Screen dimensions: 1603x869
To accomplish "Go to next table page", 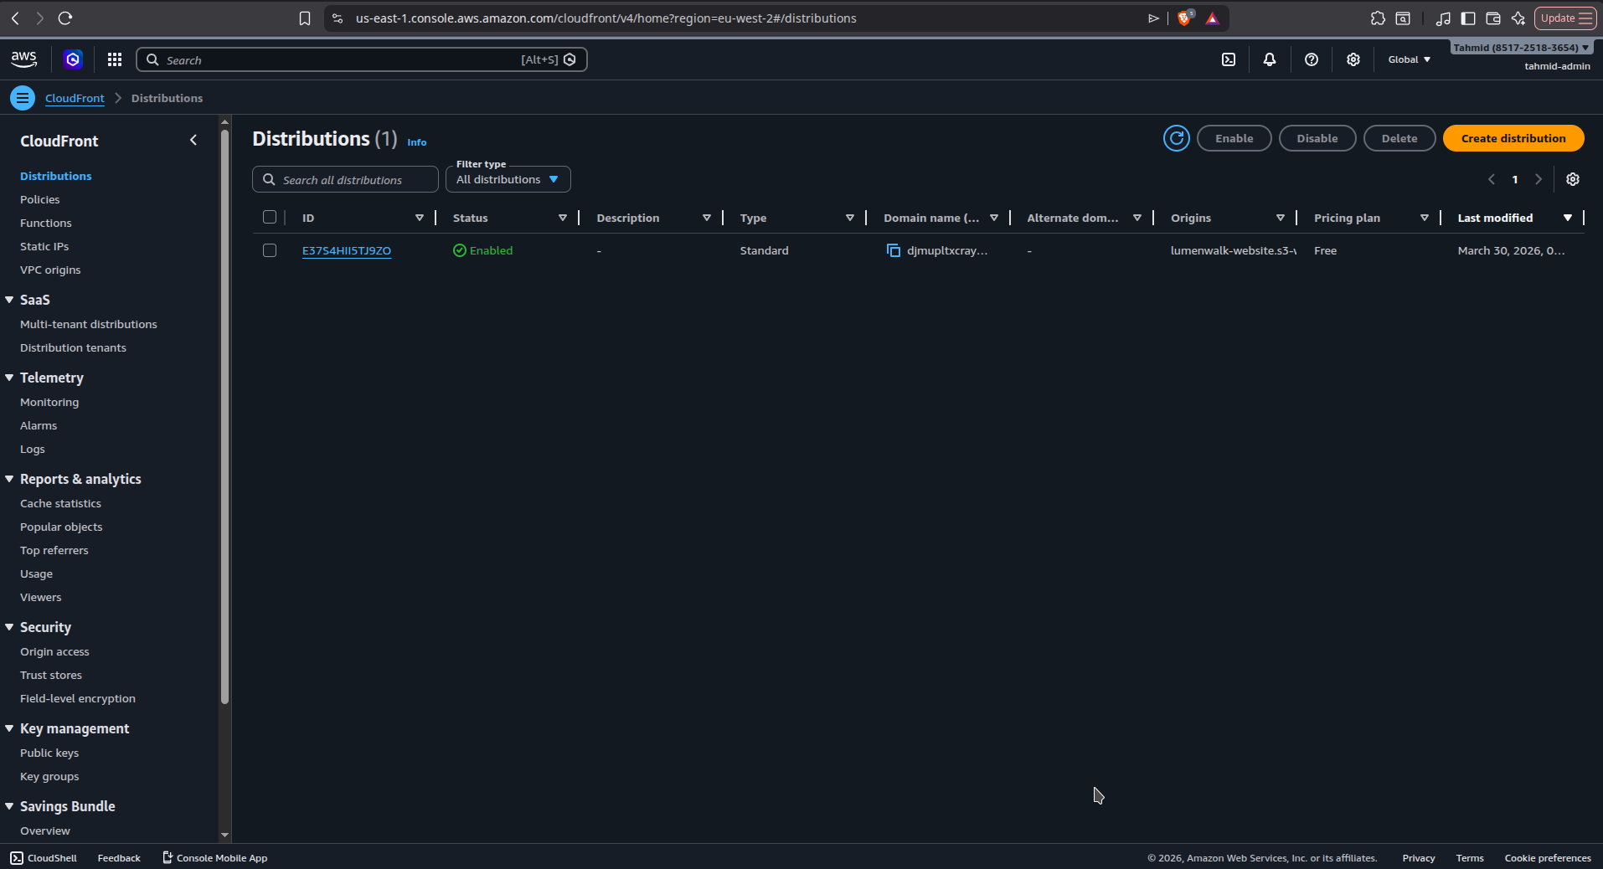I will click(x=1539, y=179).
